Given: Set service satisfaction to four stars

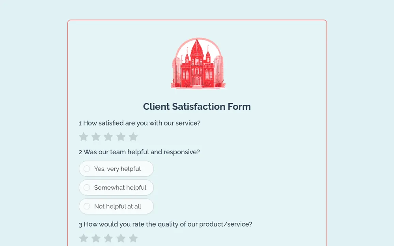Looking at the screenshot, I should [121, 137].
